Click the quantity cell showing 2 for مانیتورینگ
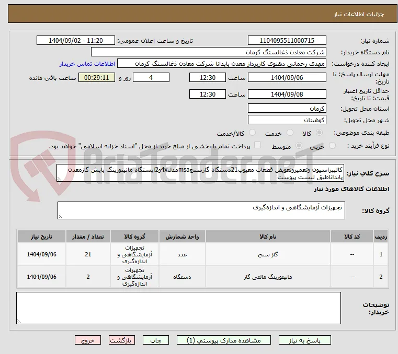Screen dimensions: 398x354 click(88, 277)
